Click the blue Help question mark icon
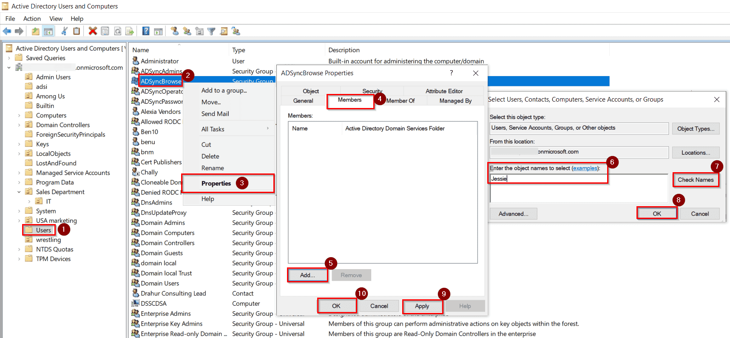This screenshot has width=730, height=338. click(146, 31)
